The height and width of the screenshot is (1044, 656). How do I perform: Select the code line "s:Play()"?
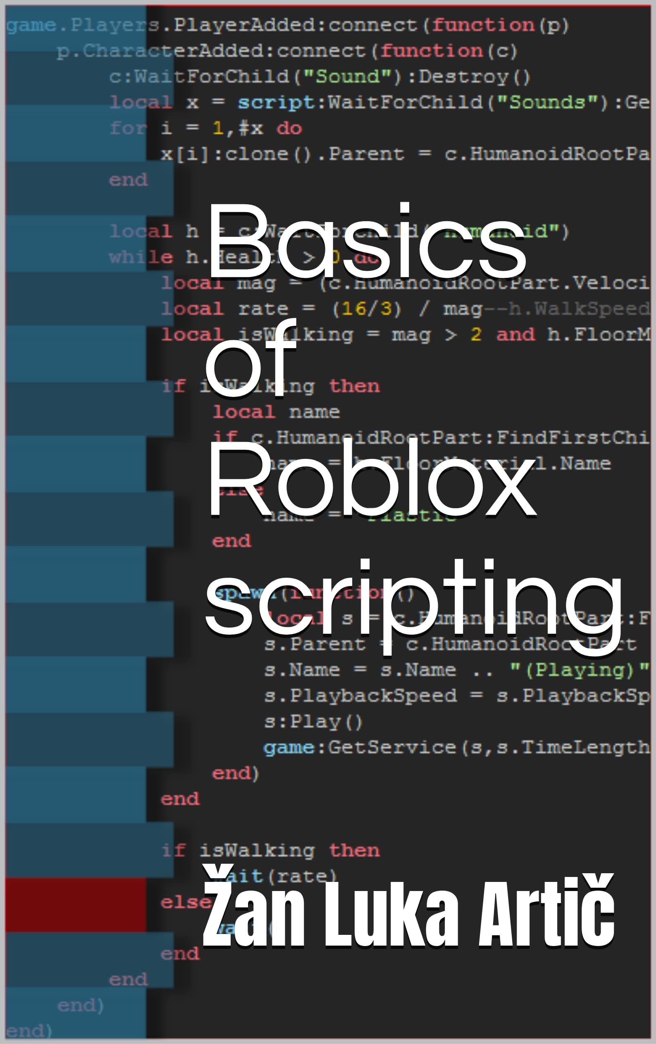313,722
